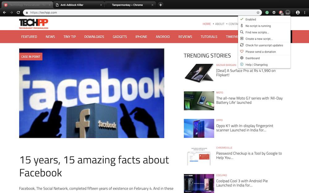
Task: Select 'Find new scripts...' in popup
Action: (x=264, y=32)
